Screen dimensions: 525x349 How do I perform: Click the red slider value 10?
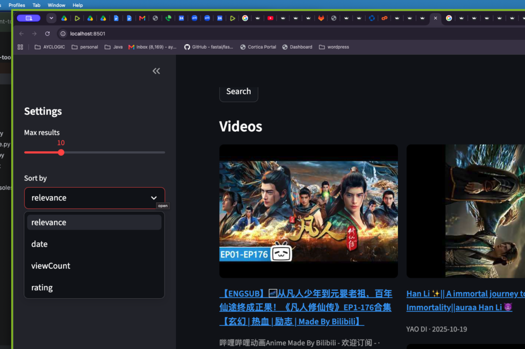coord(61,143)
